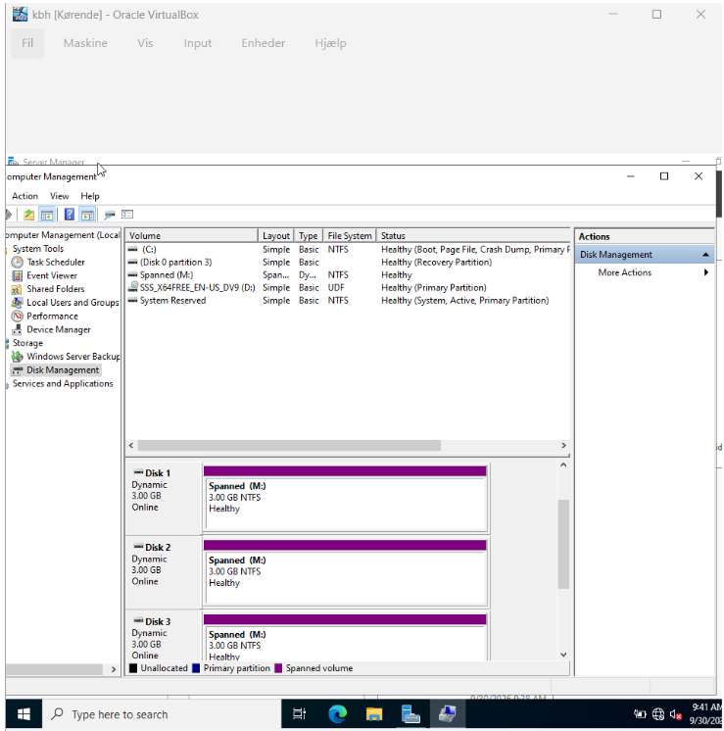
Task: Open the Input menu in VirtualBox
Action: (x=197, y=43)
